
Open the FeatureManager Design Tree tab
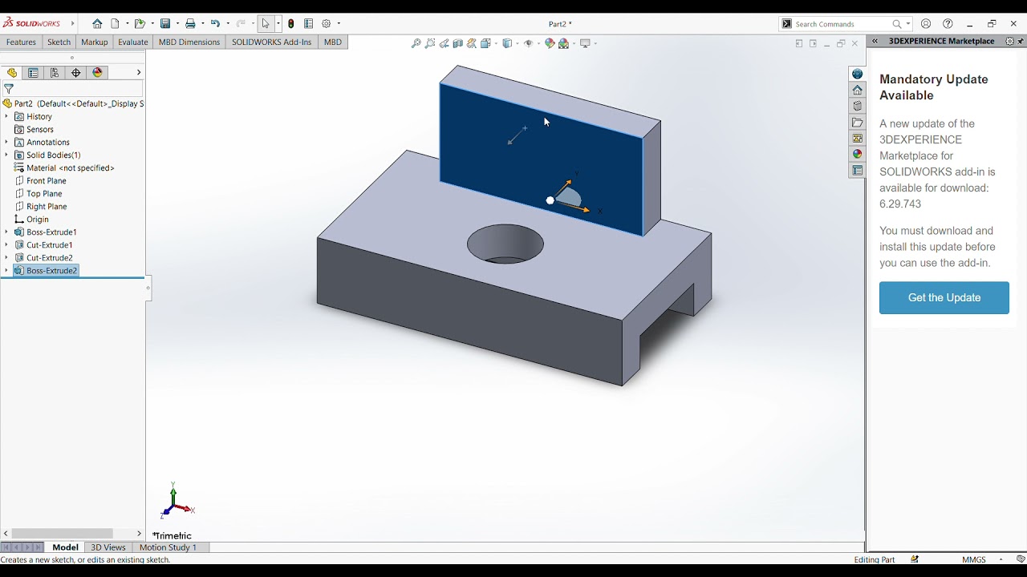[x=12, y=73]
